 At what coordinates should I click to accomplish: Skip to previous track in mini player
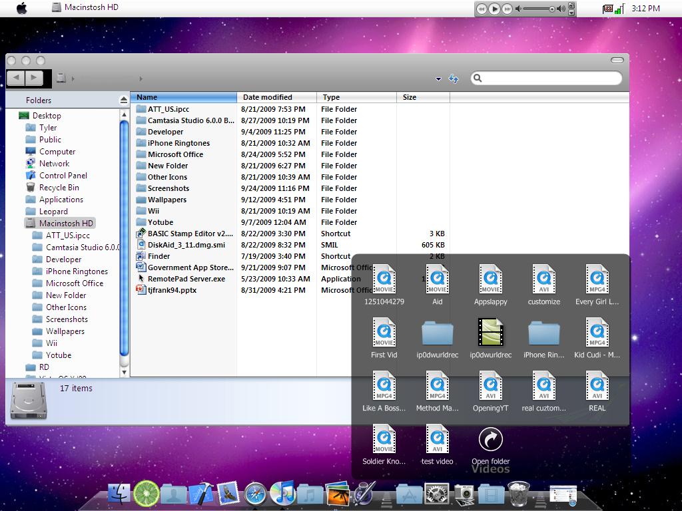(482, 9)
